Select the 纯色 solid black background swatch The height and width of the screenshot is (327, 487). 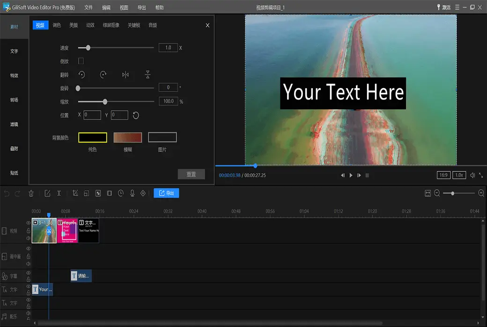click(93, 138)
